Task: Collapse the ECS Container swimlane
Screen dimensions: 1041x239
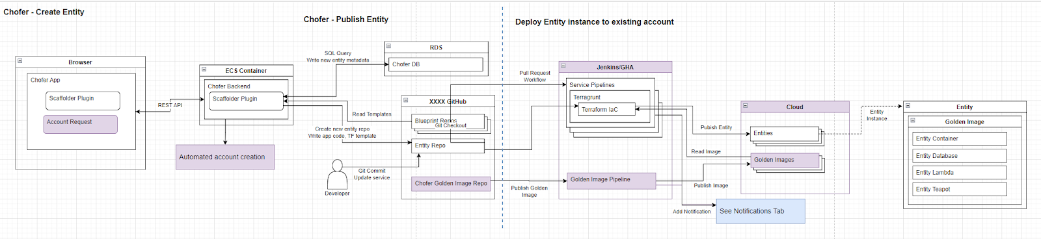Action: (x=204, y=69)
